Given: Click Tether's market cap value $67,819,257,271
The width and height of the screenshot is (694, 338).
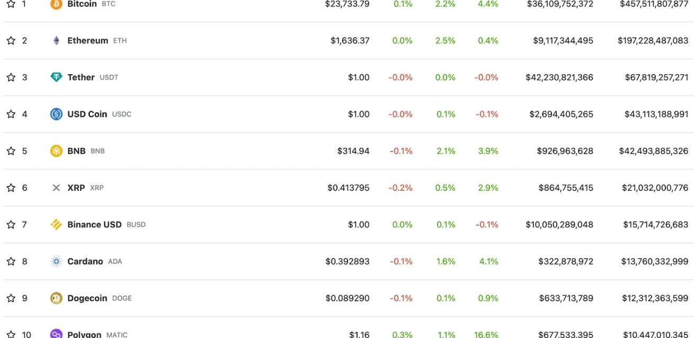Looking at the screenshot, I should point(656,77).
